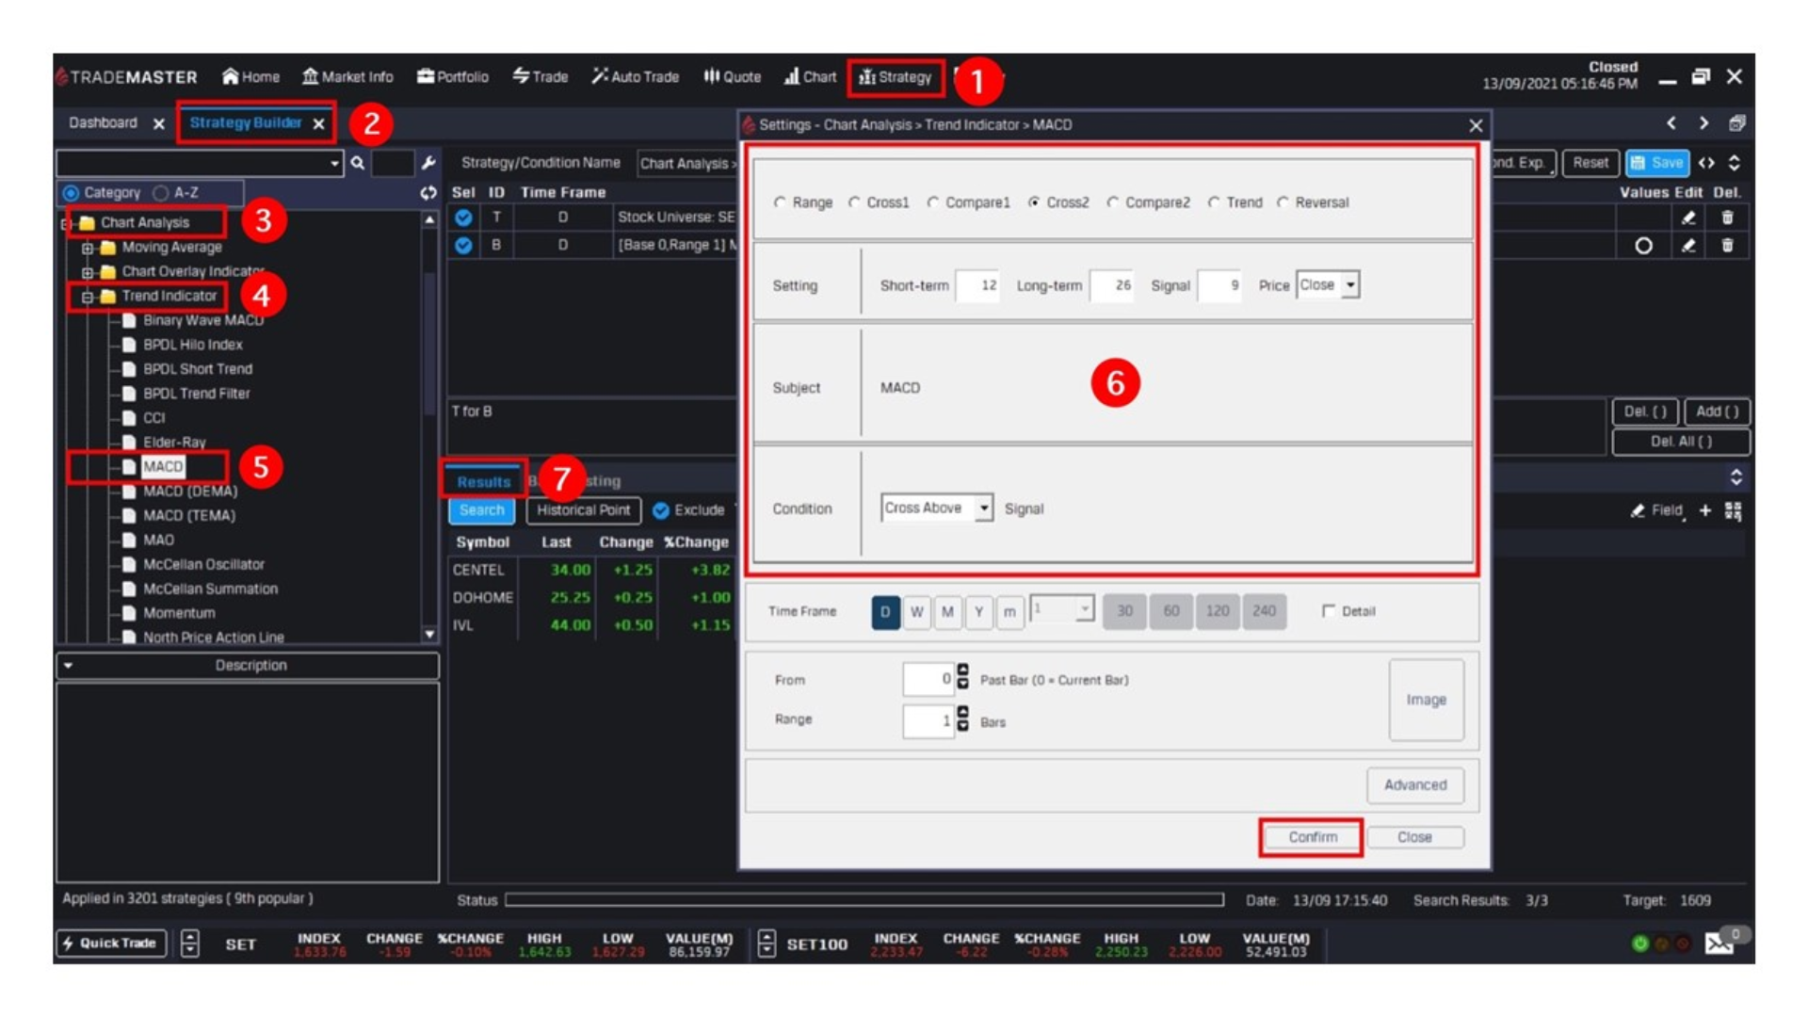Uncheck row T selection checkbox
1808x1017 pixels.
coord(463,218)
